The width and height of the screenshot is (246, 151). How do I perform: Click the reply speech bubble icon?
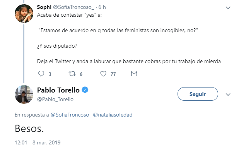41,74
